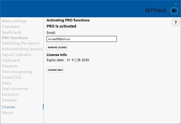Select Text converter settings
Screen dimensions: 181x124
(15, 89)
